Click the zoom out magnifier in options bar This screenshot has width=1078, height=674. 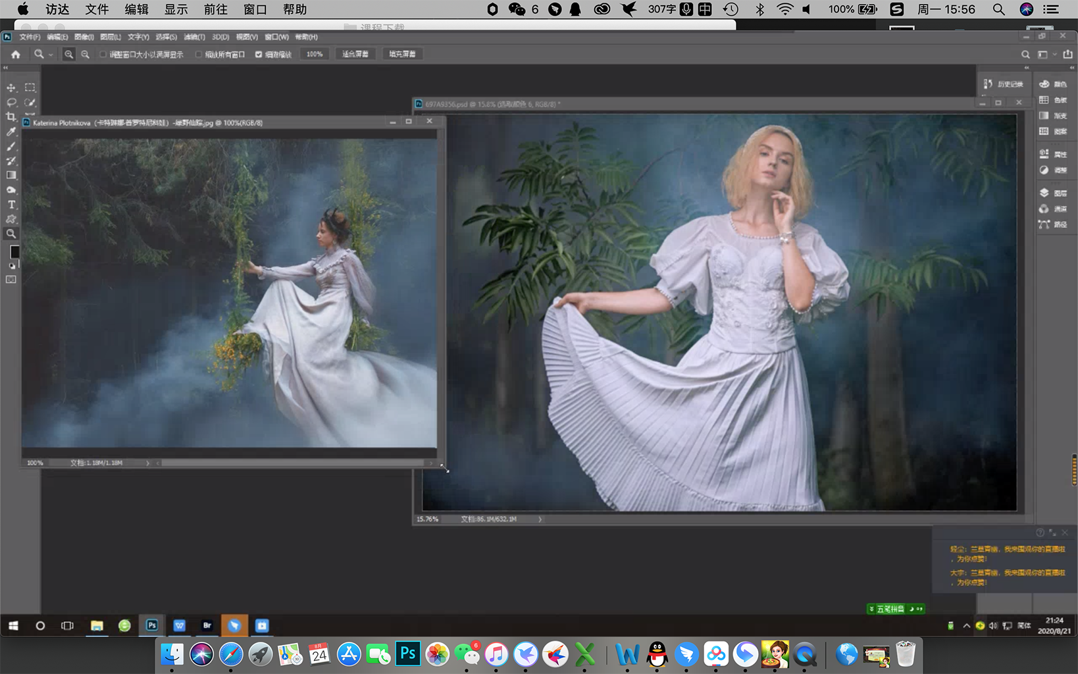pos(86,55)
